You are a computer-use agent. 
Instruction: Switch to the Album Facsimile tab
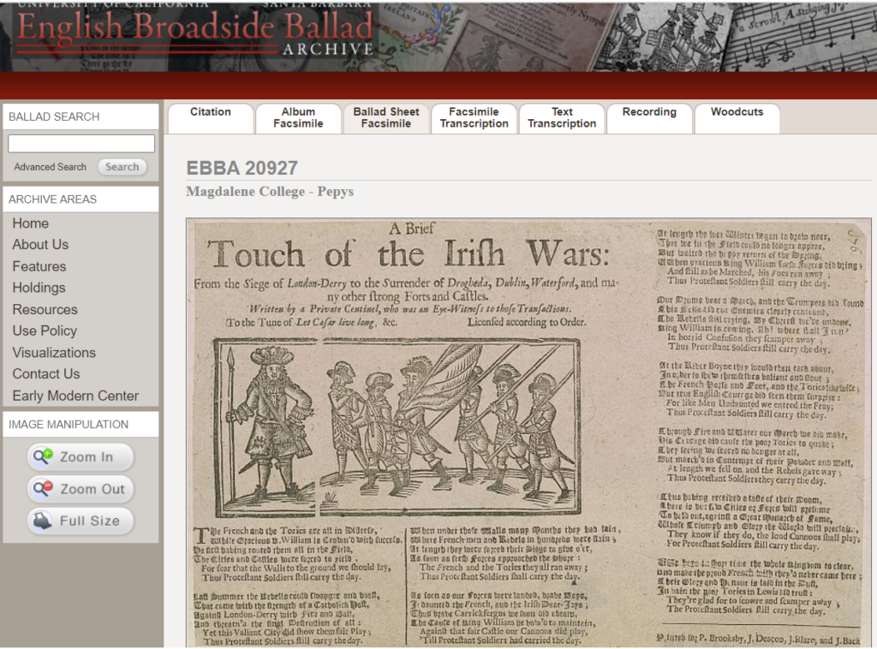298,118
